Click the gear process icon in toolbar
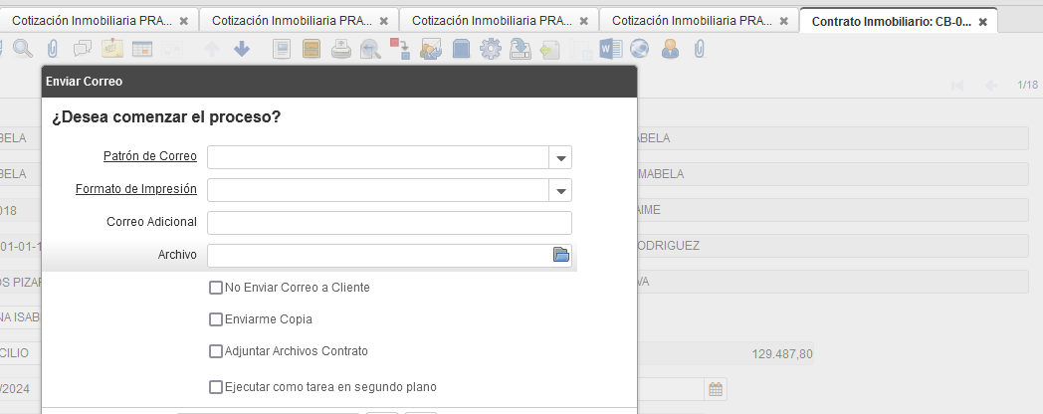Screen dimensions: 1043x414 tap(490, 49)
